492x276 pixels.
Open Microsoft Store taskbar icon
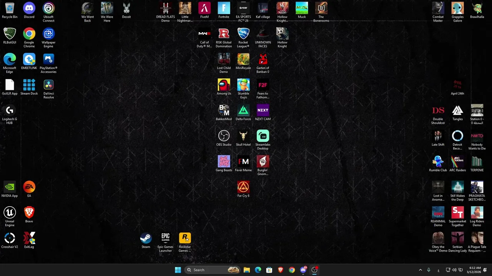point(269,270)
